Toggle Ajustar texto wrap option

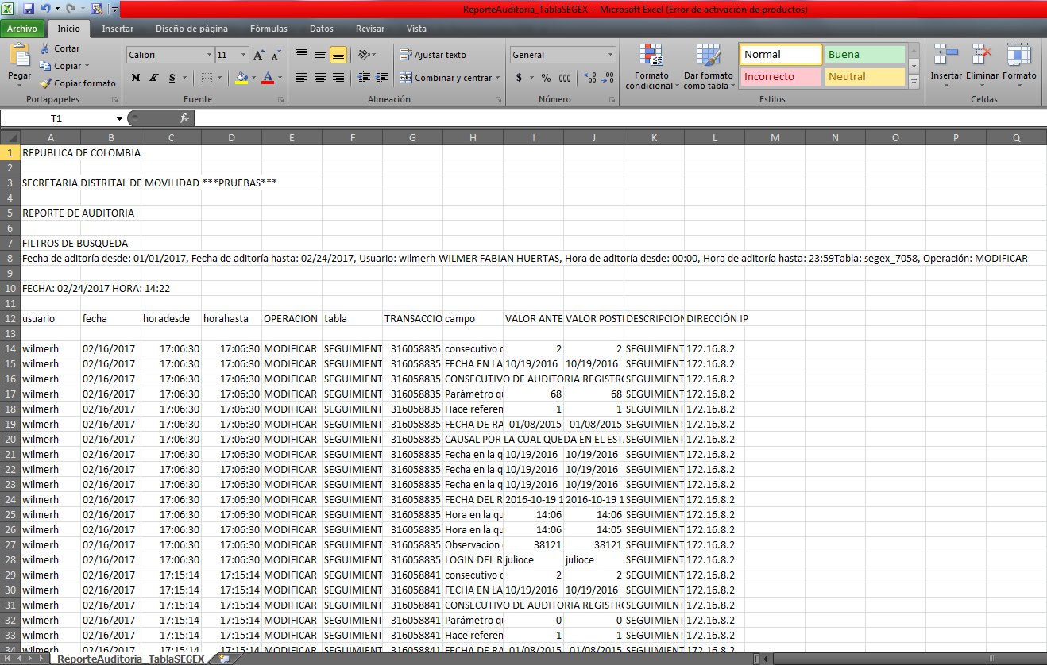(433, 55)
